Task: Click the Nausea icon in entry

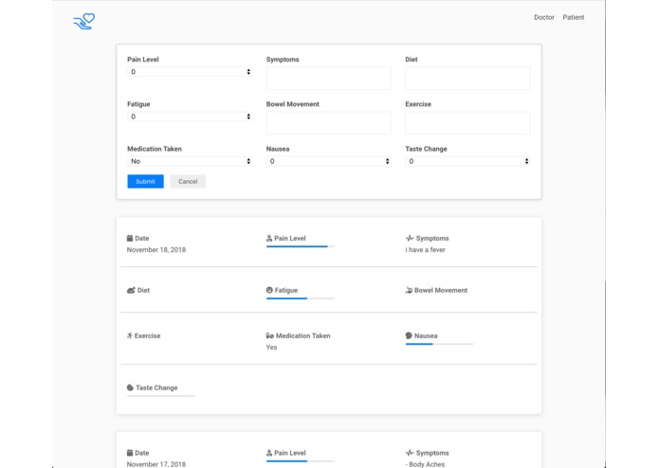Action: [409, 335]
